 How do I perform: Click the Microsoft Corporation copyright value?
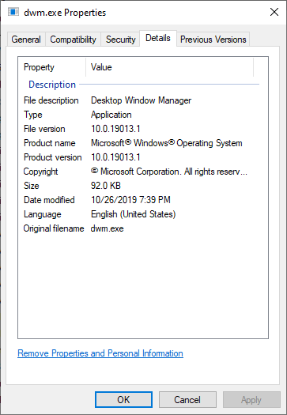[x=169, y=172]
